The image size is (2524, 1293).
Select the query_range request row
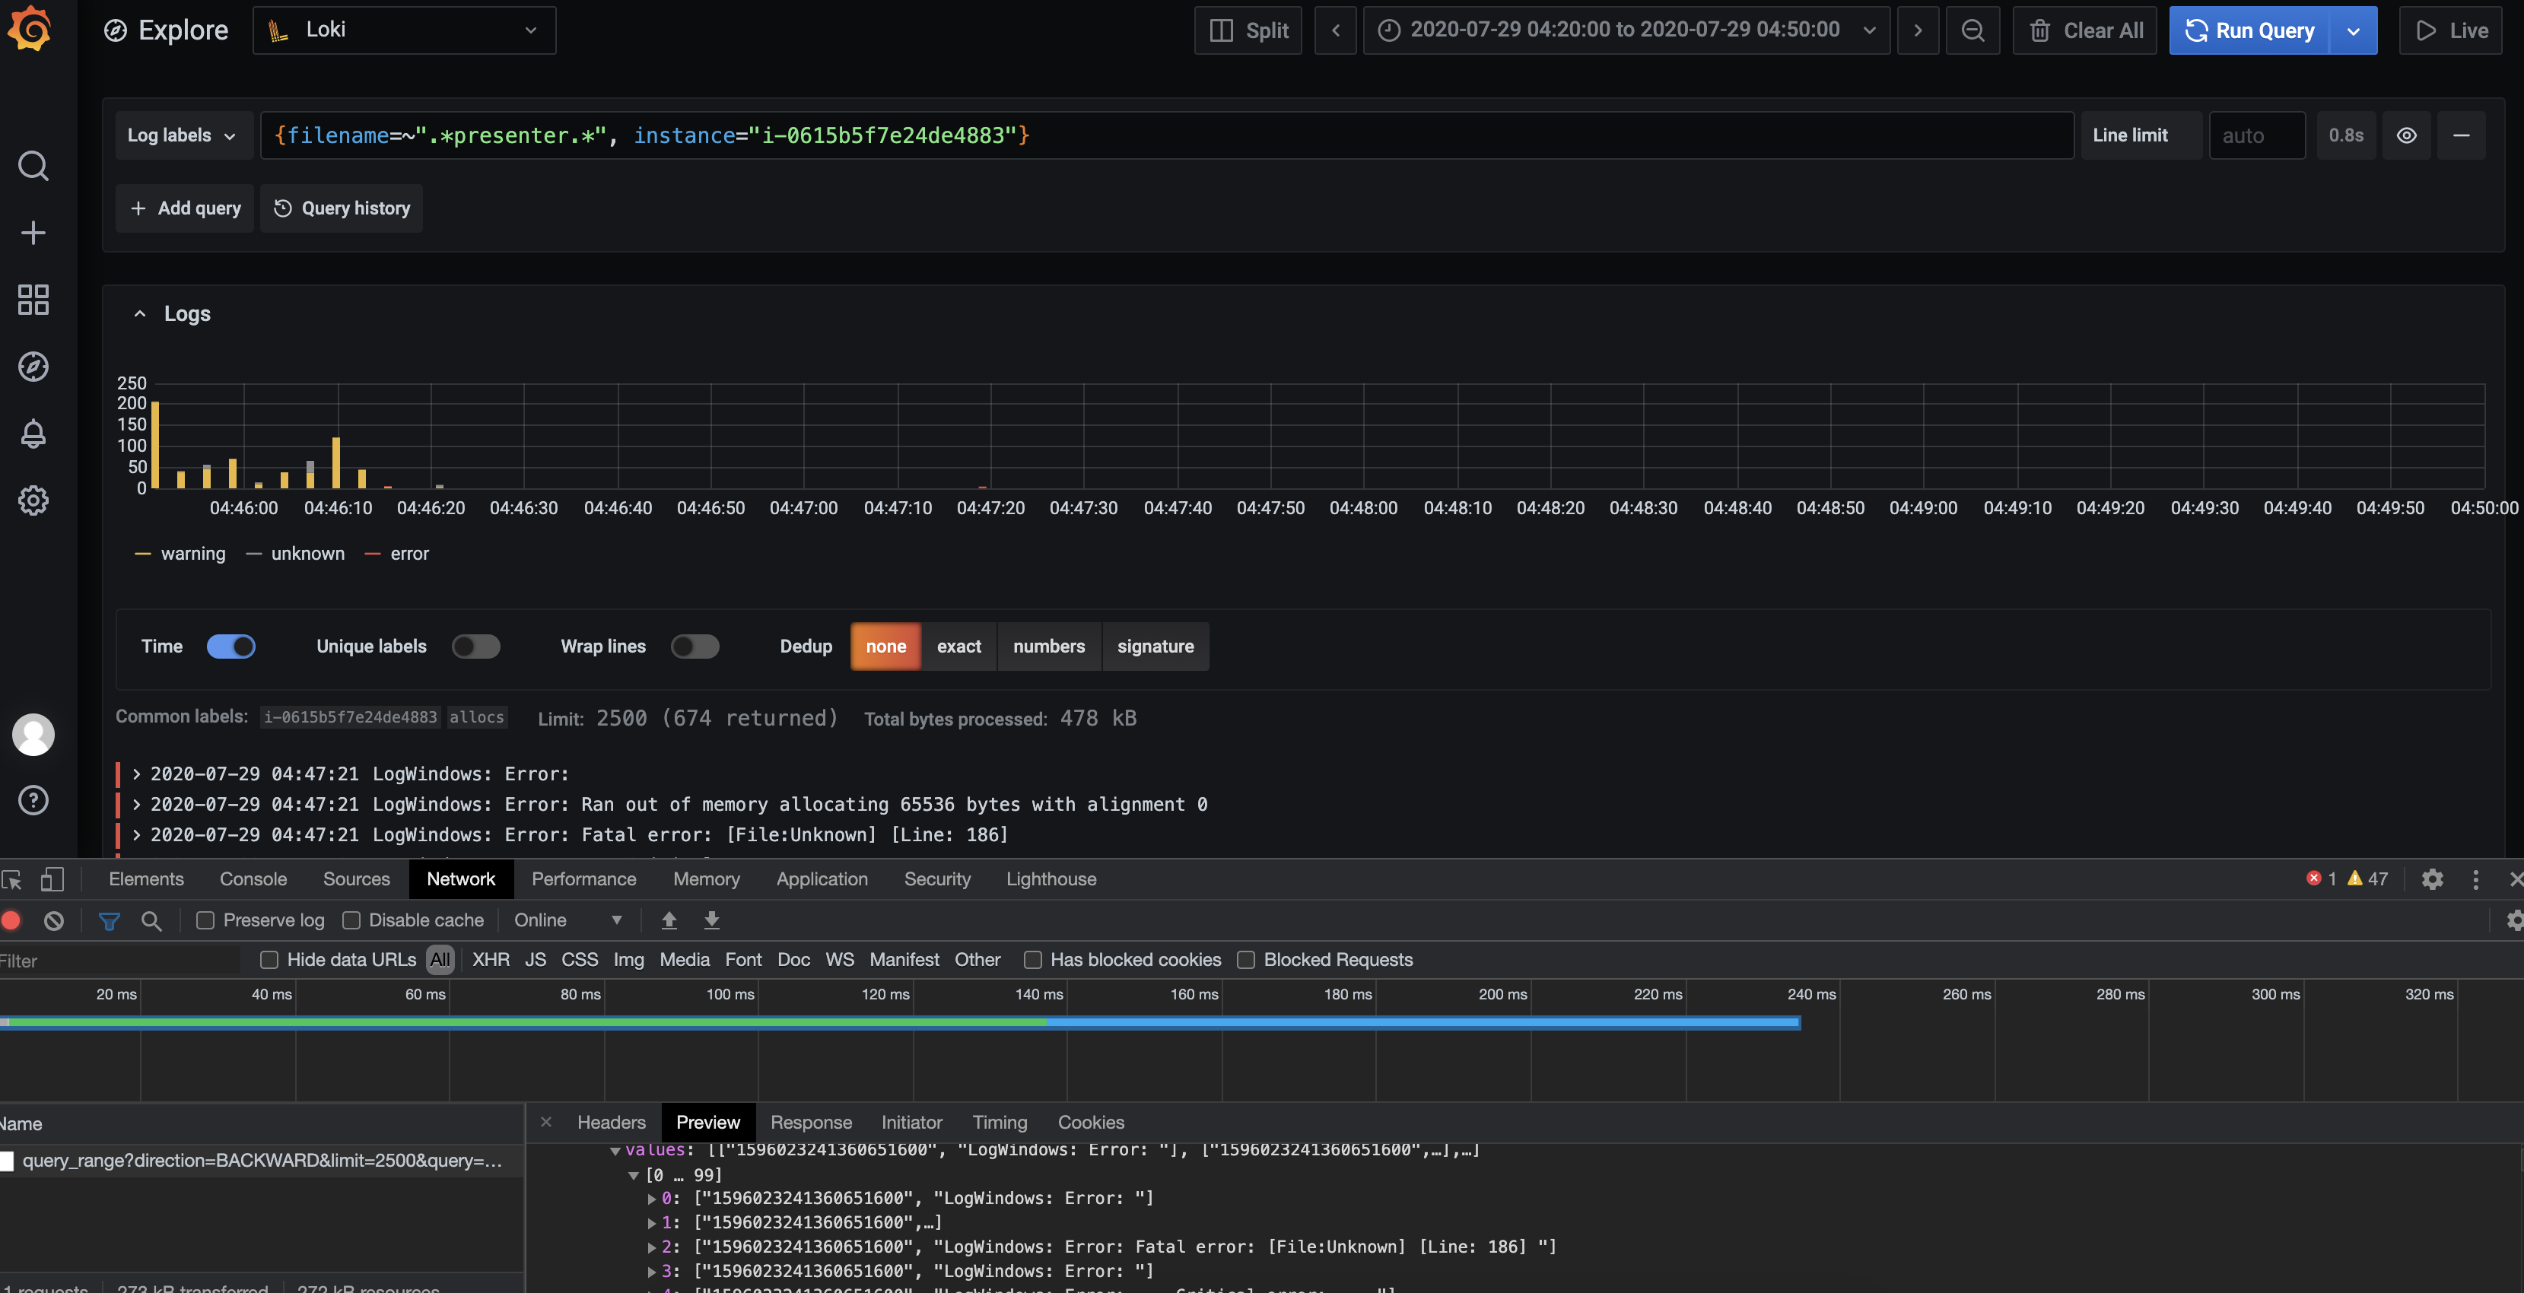coord(259,1161)
